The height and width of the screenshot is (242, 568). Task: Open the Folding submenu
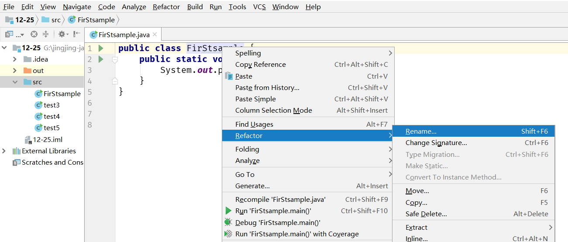click(x=308, y=149)
